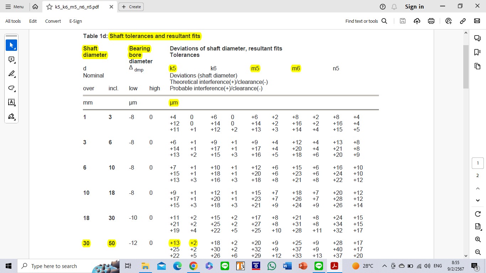
Task: Go to previous page with up chevron
Action: click(478, 188)
